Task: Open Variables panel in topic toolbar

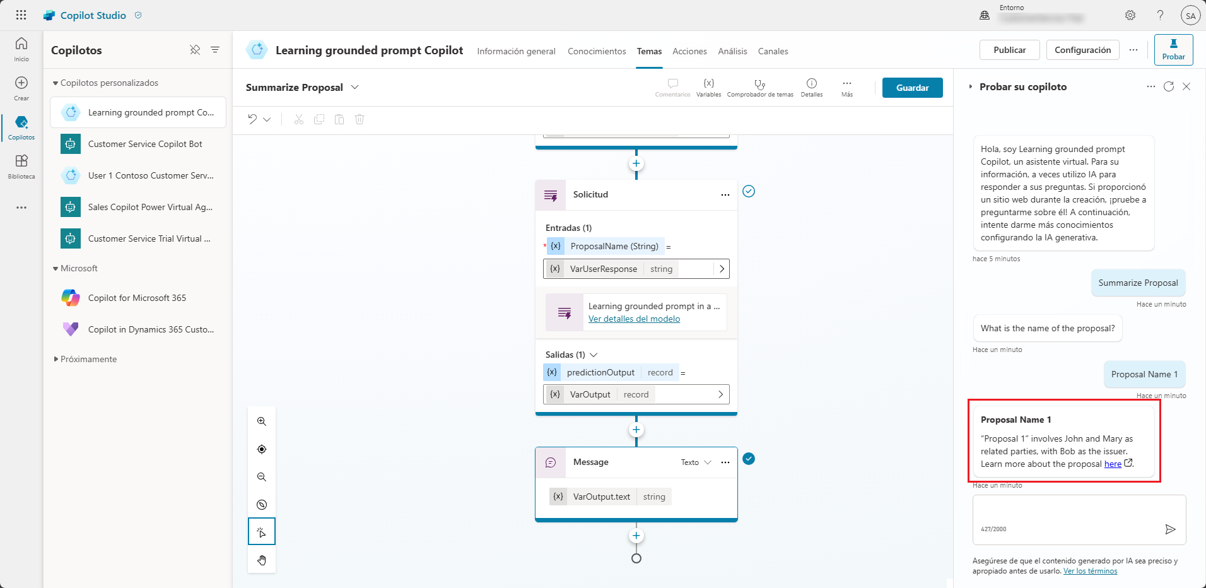Action: 708,88
